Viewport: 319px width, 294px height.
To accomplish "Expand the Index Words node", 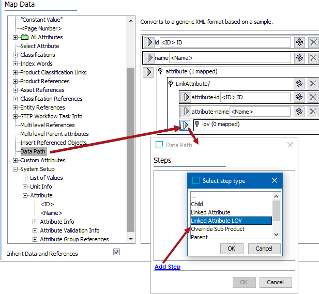I will 15,64.
